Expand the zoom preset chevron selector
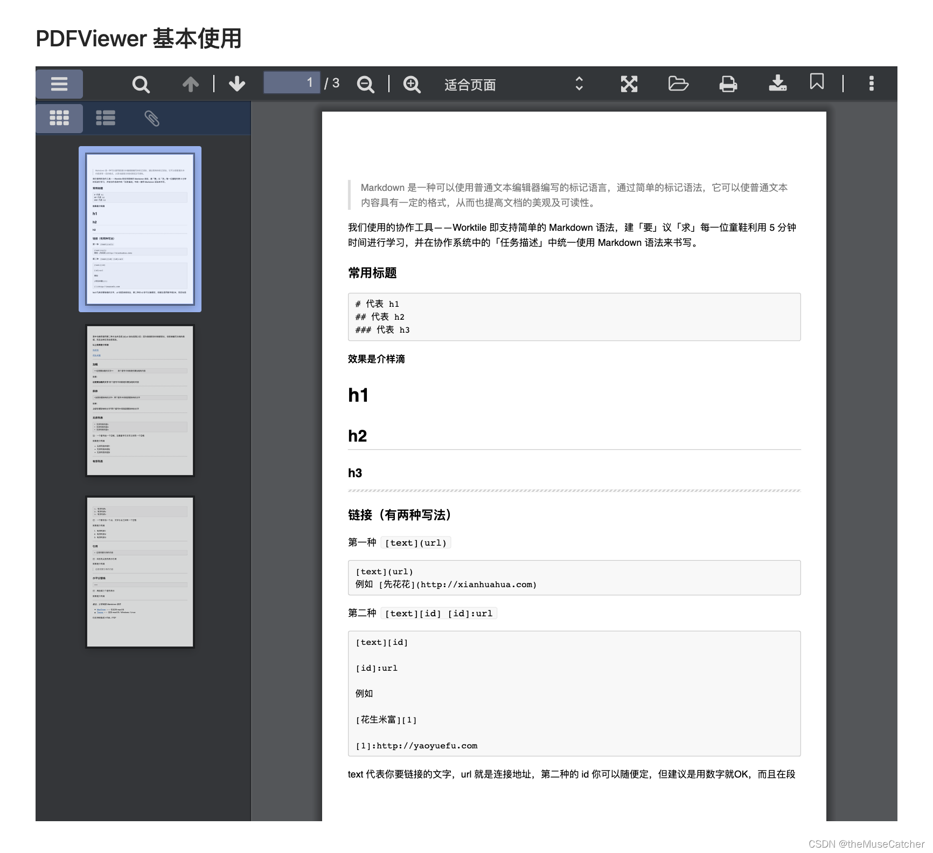 [x=579, y=84]
